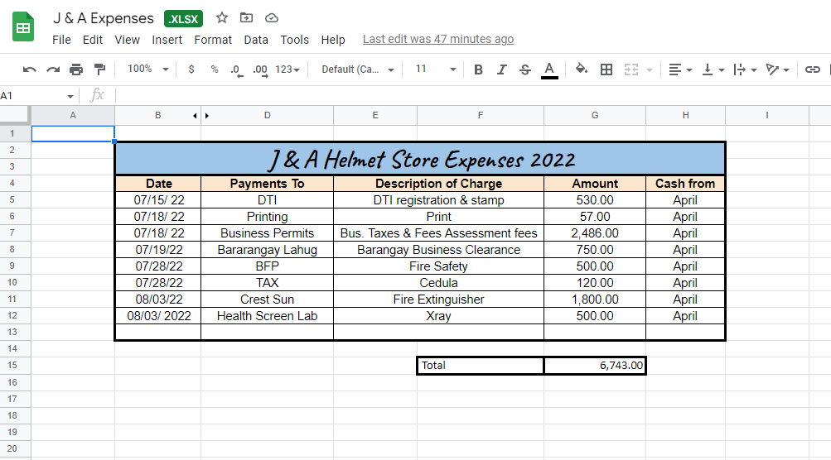Toggle Bold formatting

pos(479,69)
